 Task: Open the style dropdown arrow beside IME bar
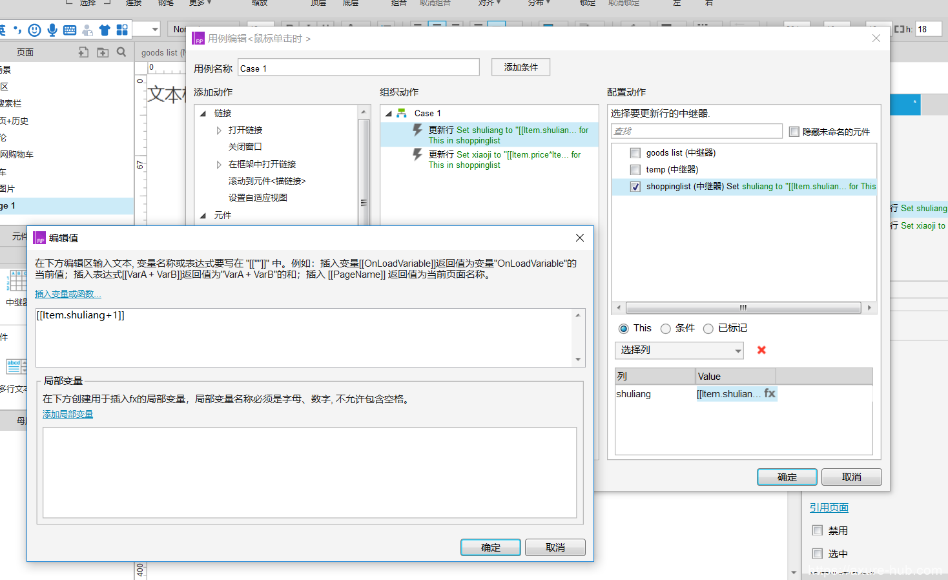(x=155, y=30)
